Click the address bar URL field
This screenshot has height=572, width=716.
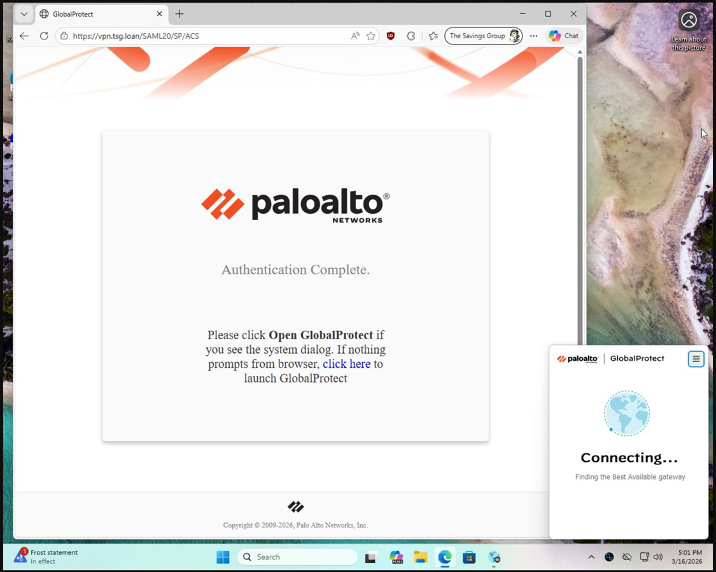click(204, 36)
